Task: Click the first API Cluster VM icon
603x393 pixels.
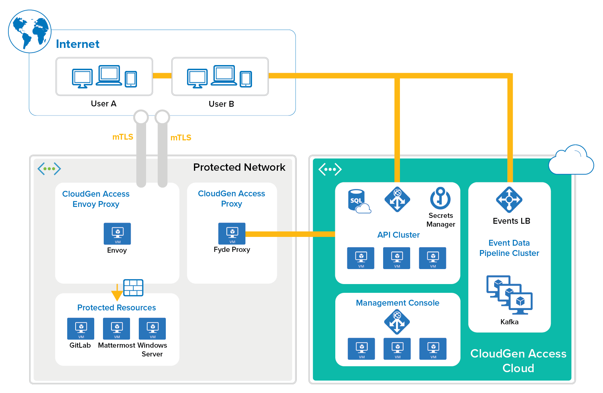Action: pyautogui.click(x=361, y=258)
